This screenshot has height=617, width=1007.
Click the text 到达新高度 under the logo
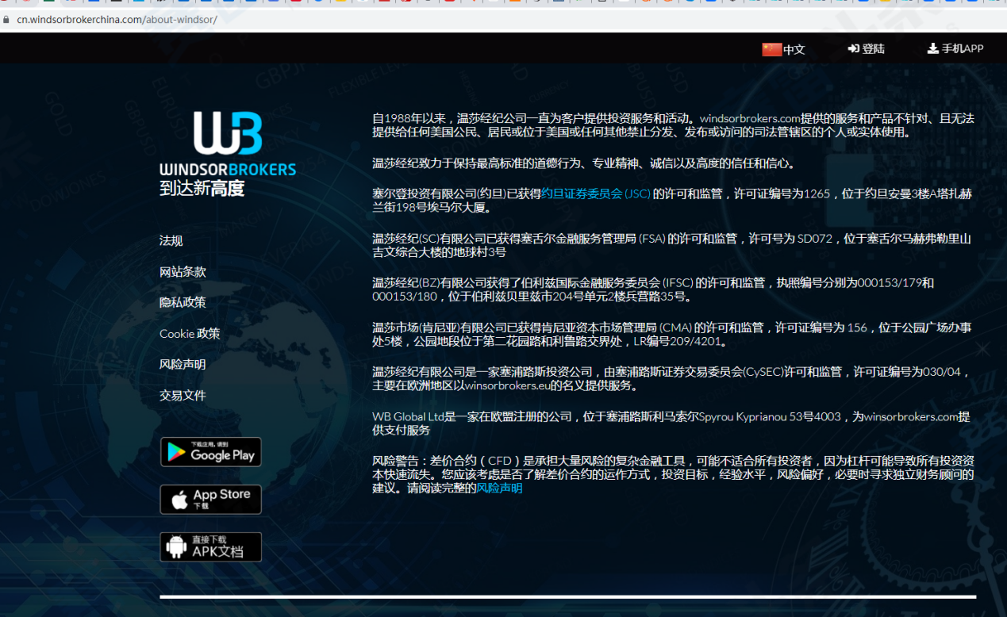click(x=202, y=189)
